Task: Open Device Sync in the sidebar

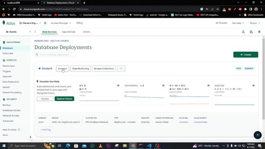Action: click(x=9, y=66)
